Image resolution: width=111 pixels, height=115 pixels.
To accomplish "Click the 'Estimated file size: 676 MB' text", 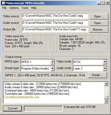I will pyautogui.click(x=80, y=107).
